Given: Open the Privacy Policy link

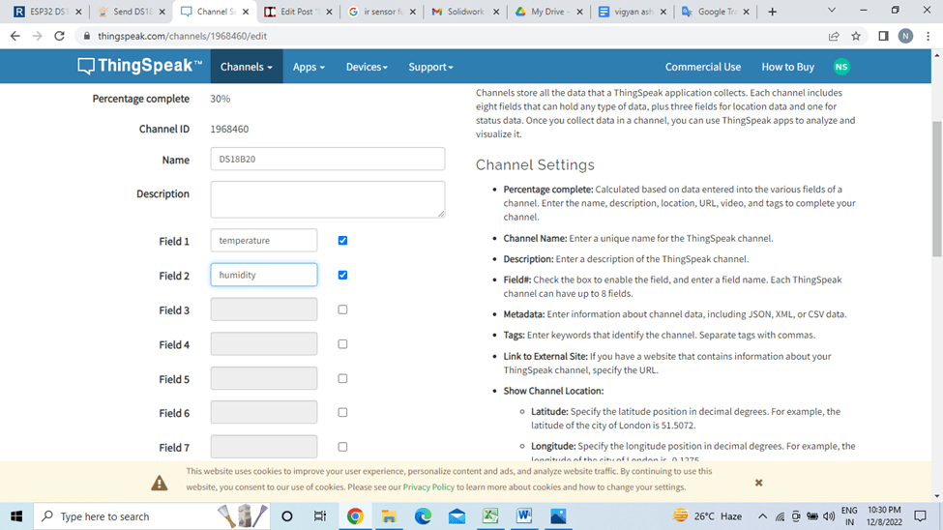Looking at the screenshot, I should (x=428, y=487).
